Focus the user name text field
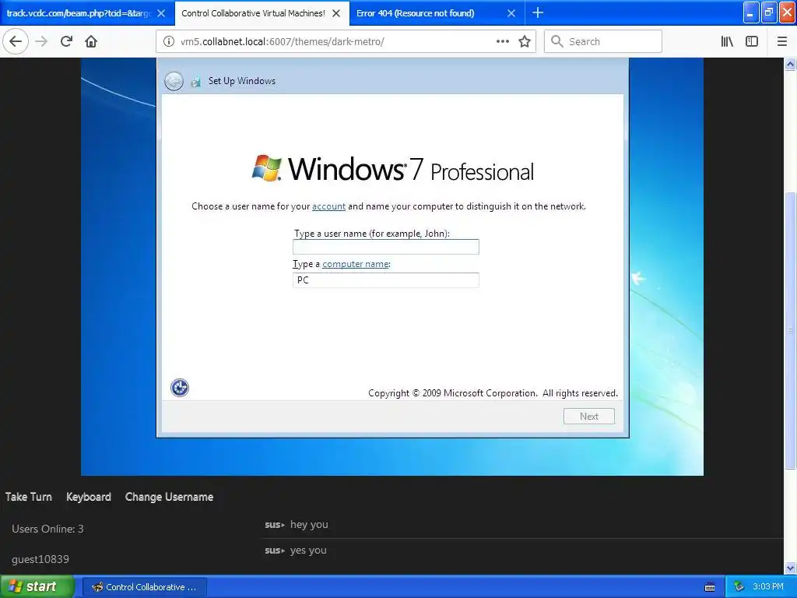 coord(386,247)
